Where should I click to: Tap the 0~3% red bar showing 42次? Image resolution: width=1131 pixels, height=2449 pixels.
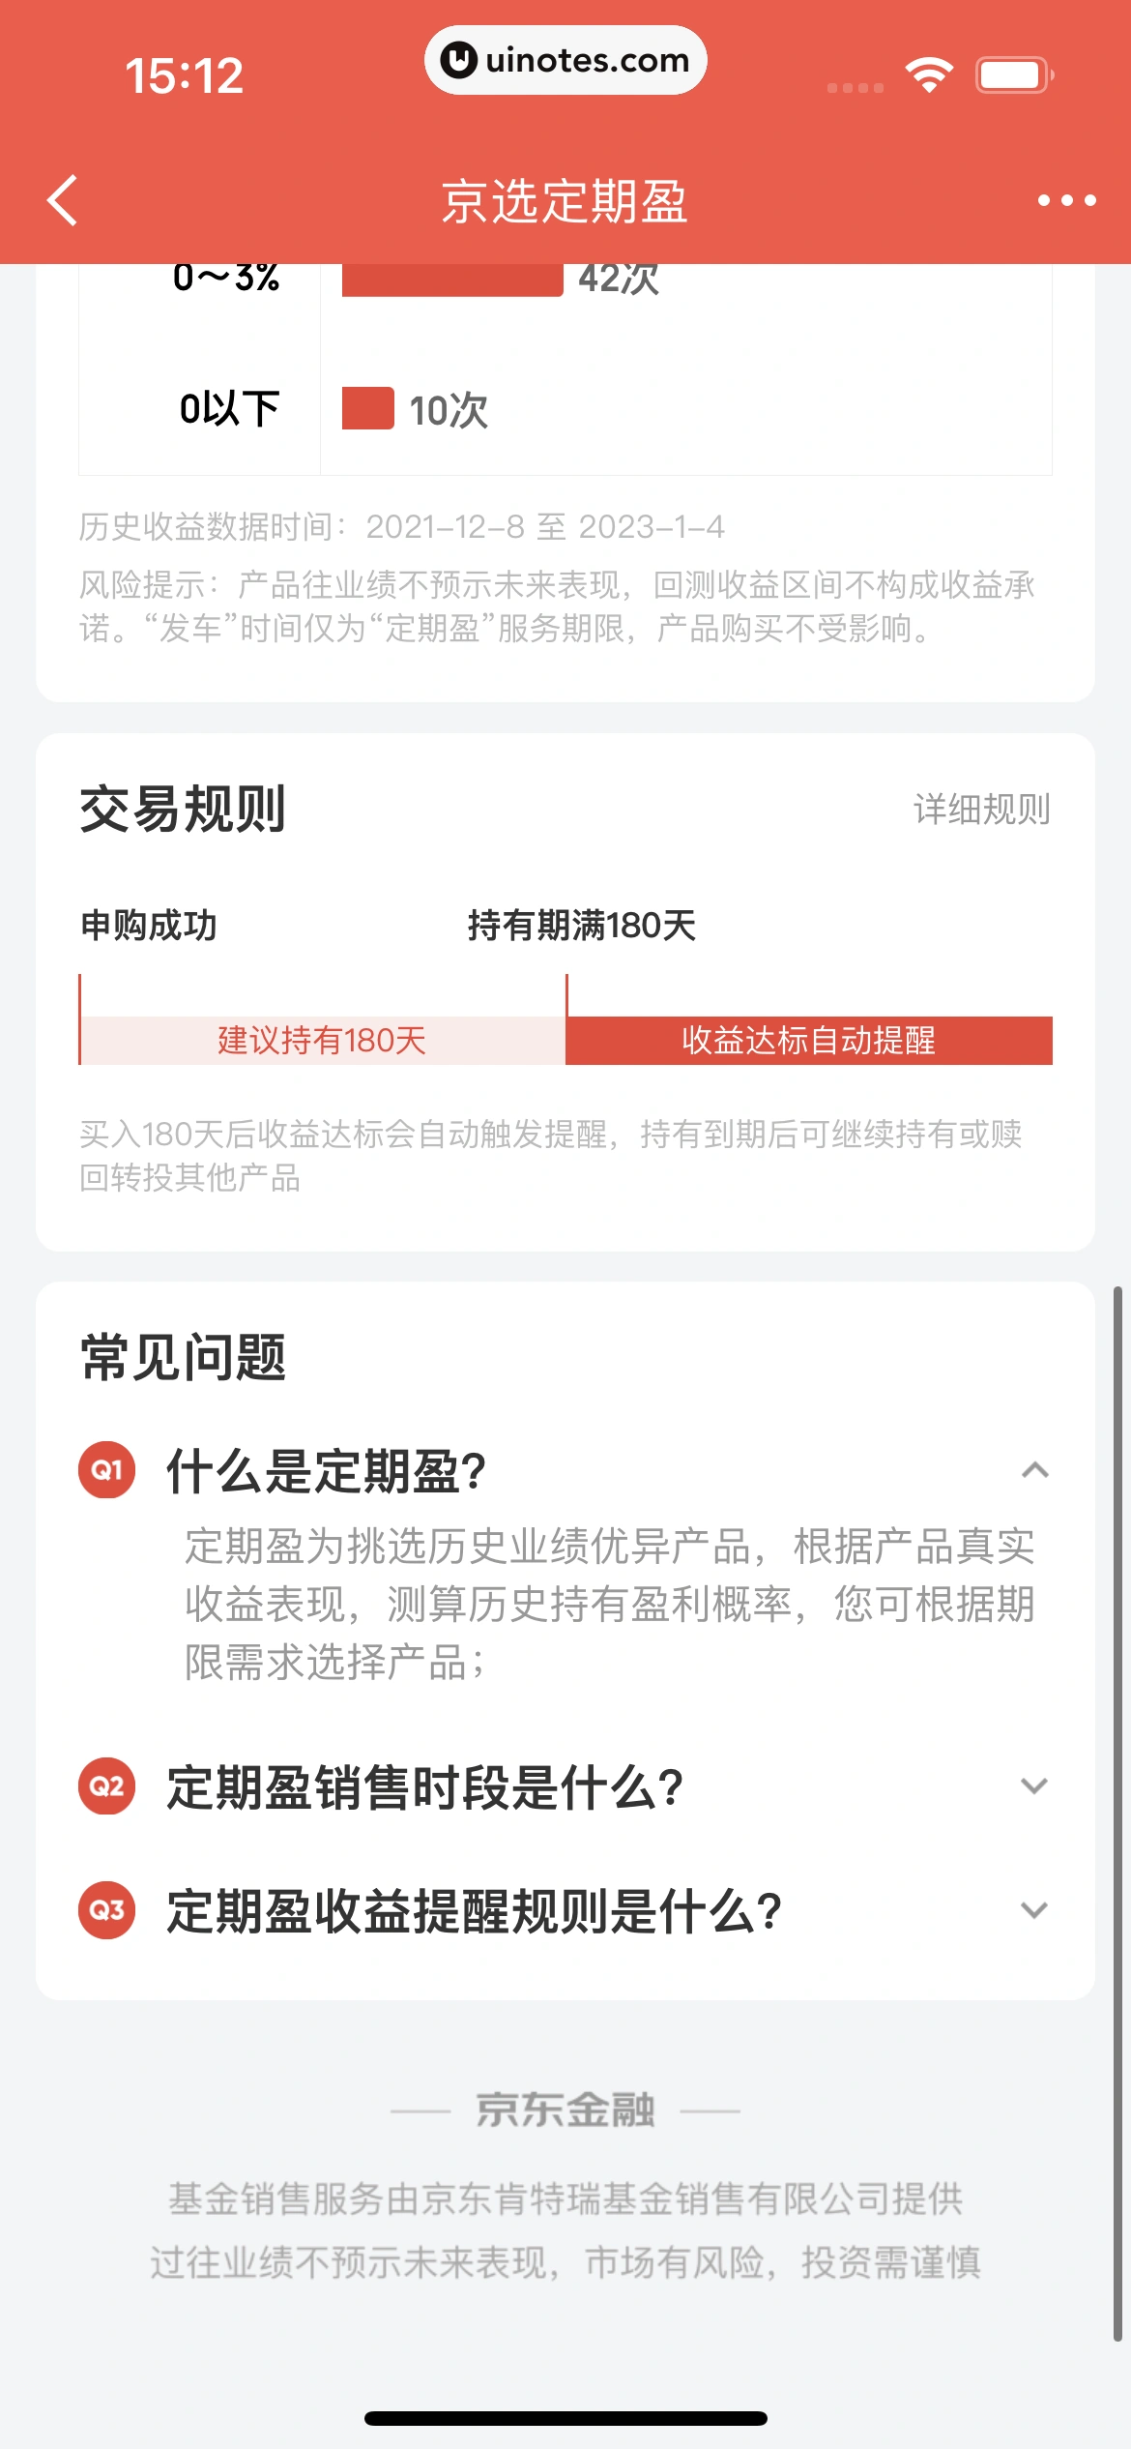452,280
